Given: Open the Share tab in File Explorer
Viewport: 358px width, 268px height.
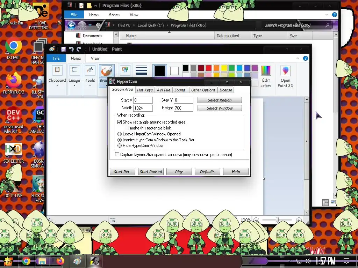Looking at the screenshot, I should click(x=114, y=15).
